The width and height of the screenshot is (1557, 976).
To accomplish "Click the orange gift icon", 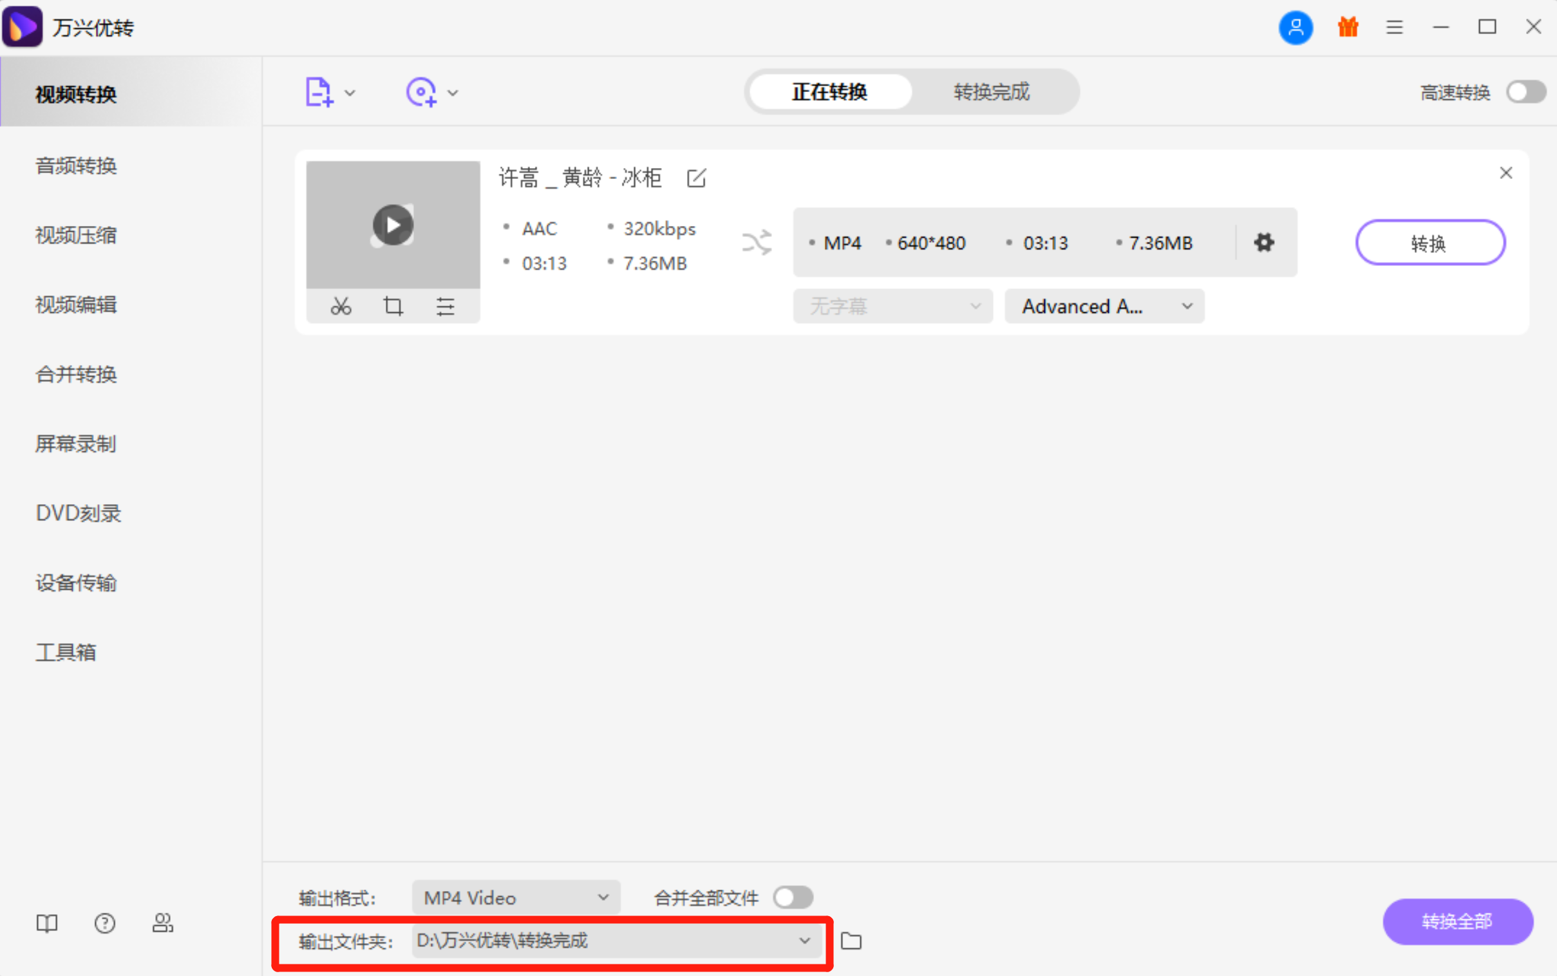I will tap(1348, 27).
